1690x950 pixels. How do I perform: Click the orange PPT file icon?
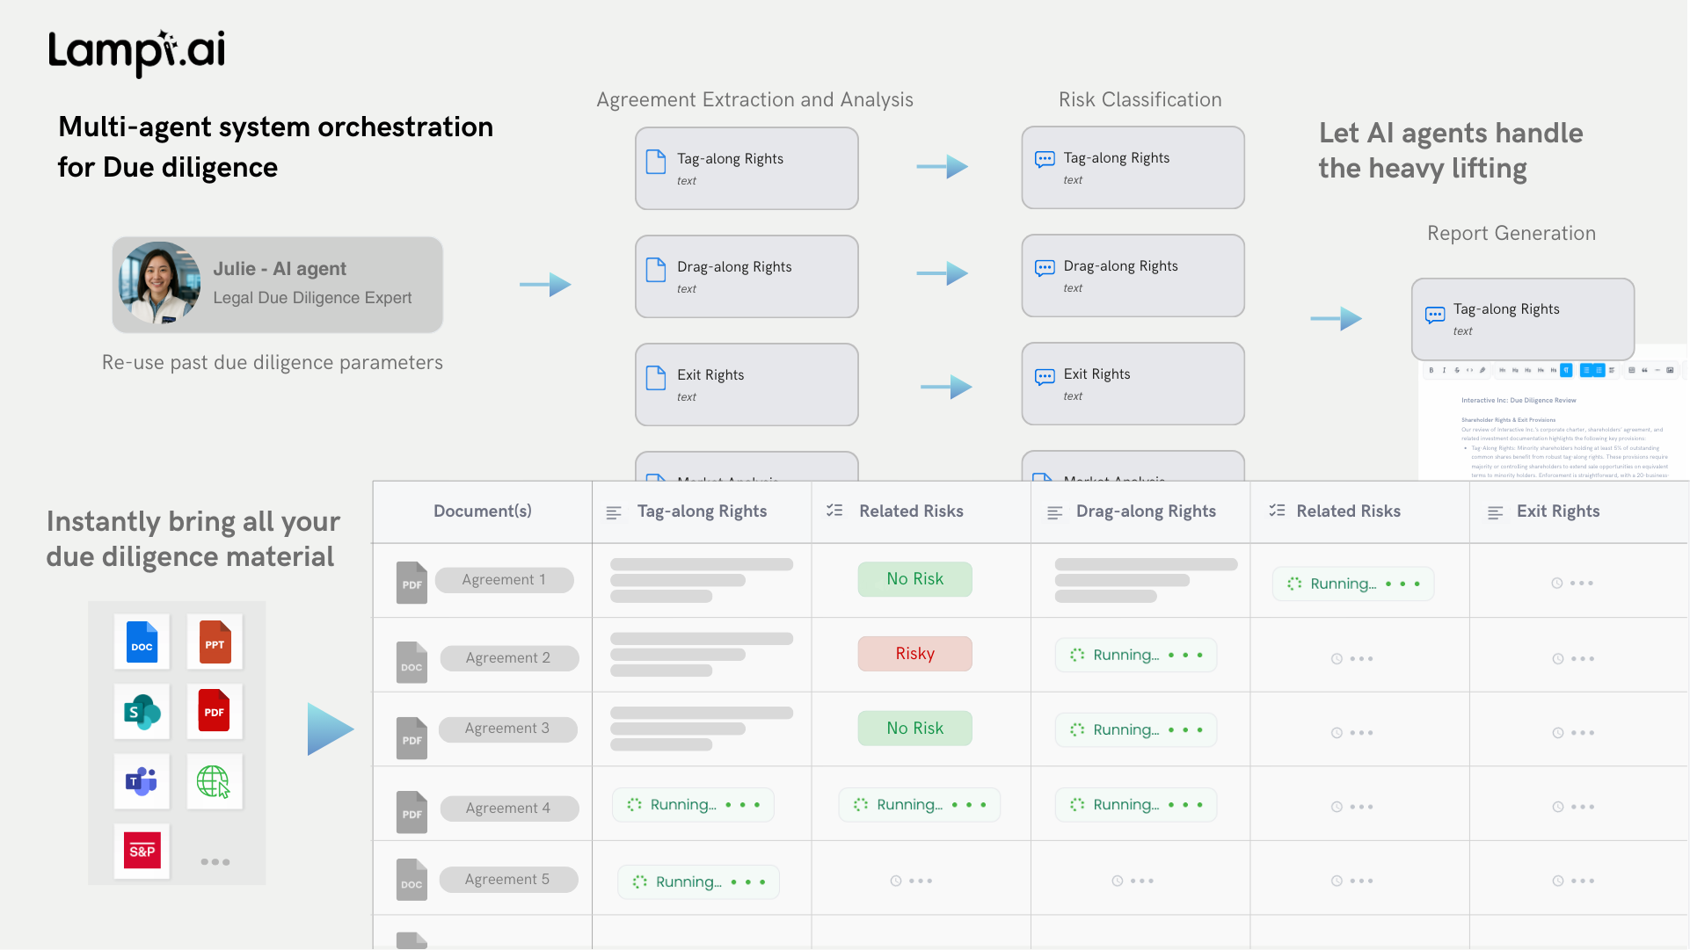[215, 642]
